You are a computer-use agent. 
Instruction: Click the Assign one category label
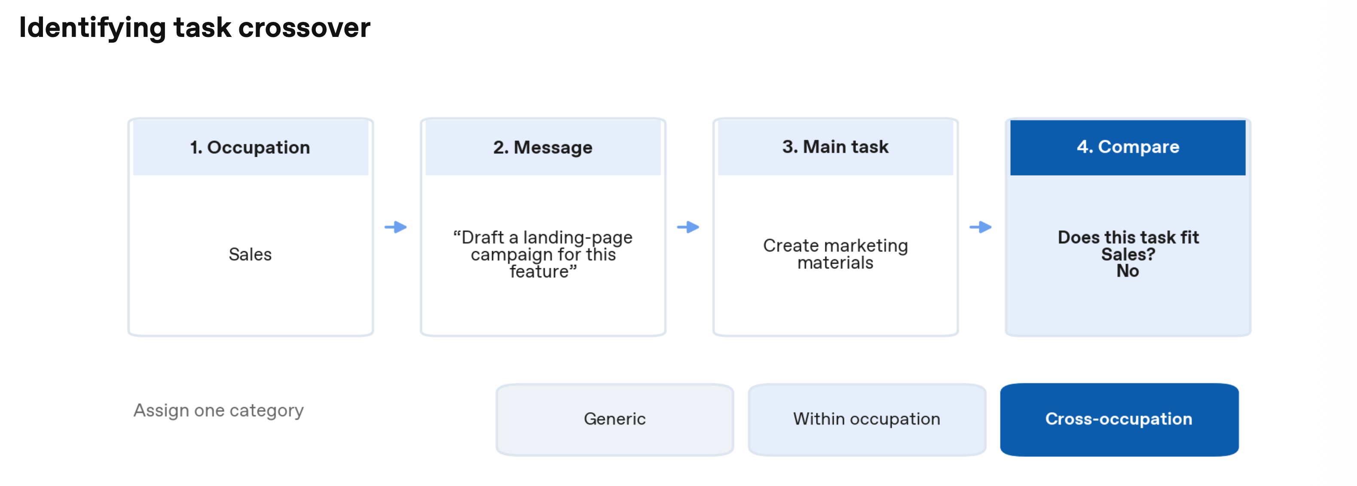tap(219, 410)
